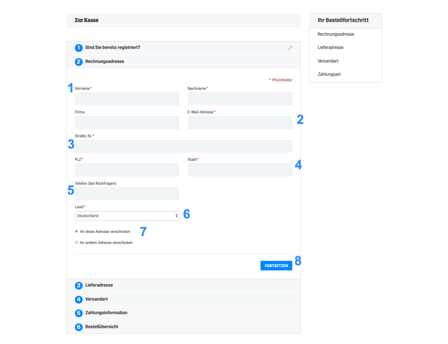The height and width of the screenshot is (344, 448).
Task: Open Rechnungsadresse in the Bestellfortschritt sidebar
Action: coord(335,34)
